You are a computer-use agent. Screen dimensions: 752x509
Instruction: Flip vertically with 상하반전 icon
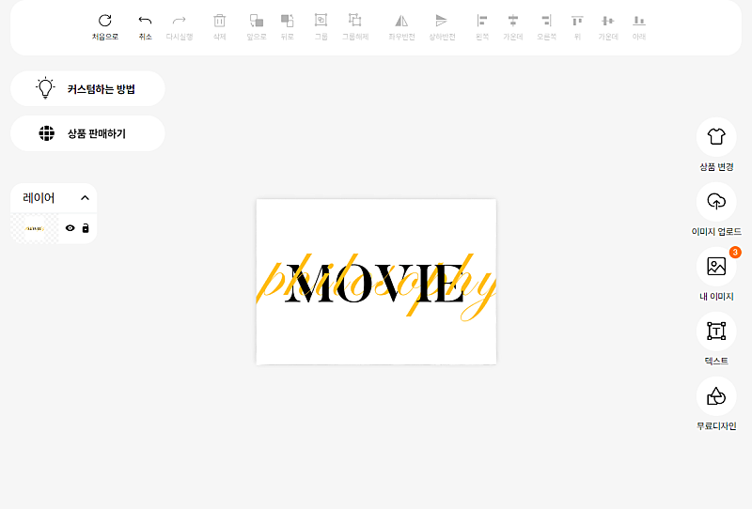441,21
